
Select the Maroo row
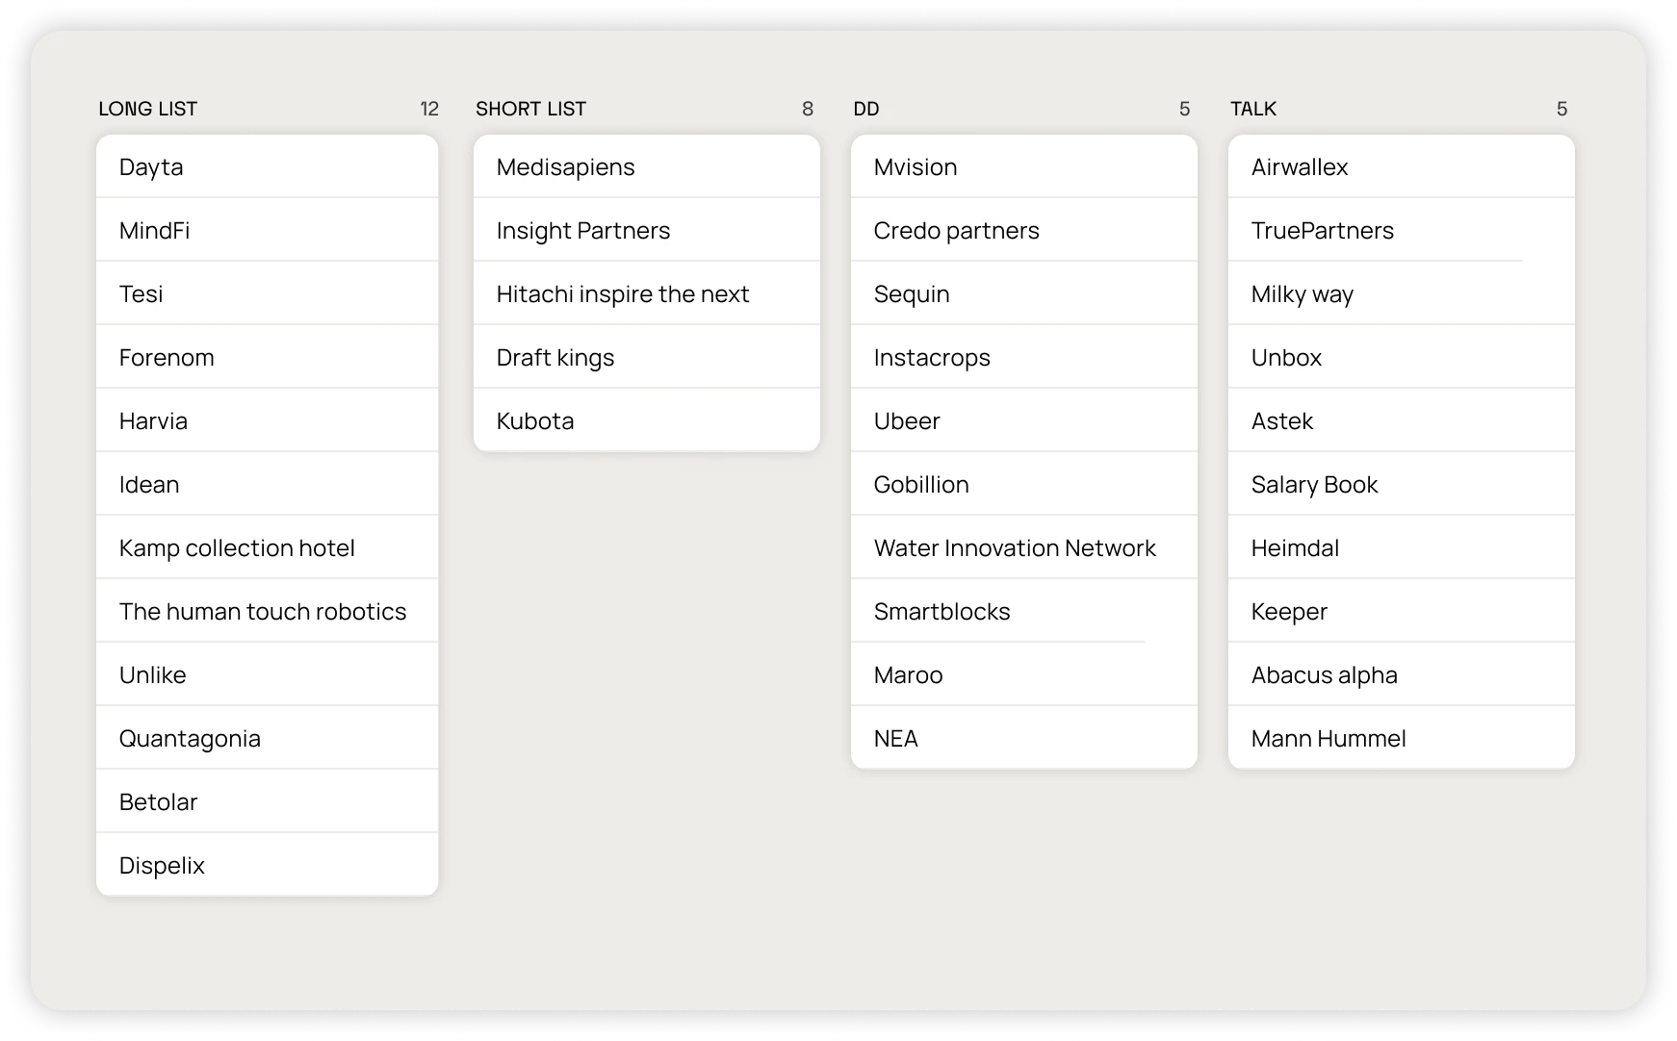[x=1023, y=674]
